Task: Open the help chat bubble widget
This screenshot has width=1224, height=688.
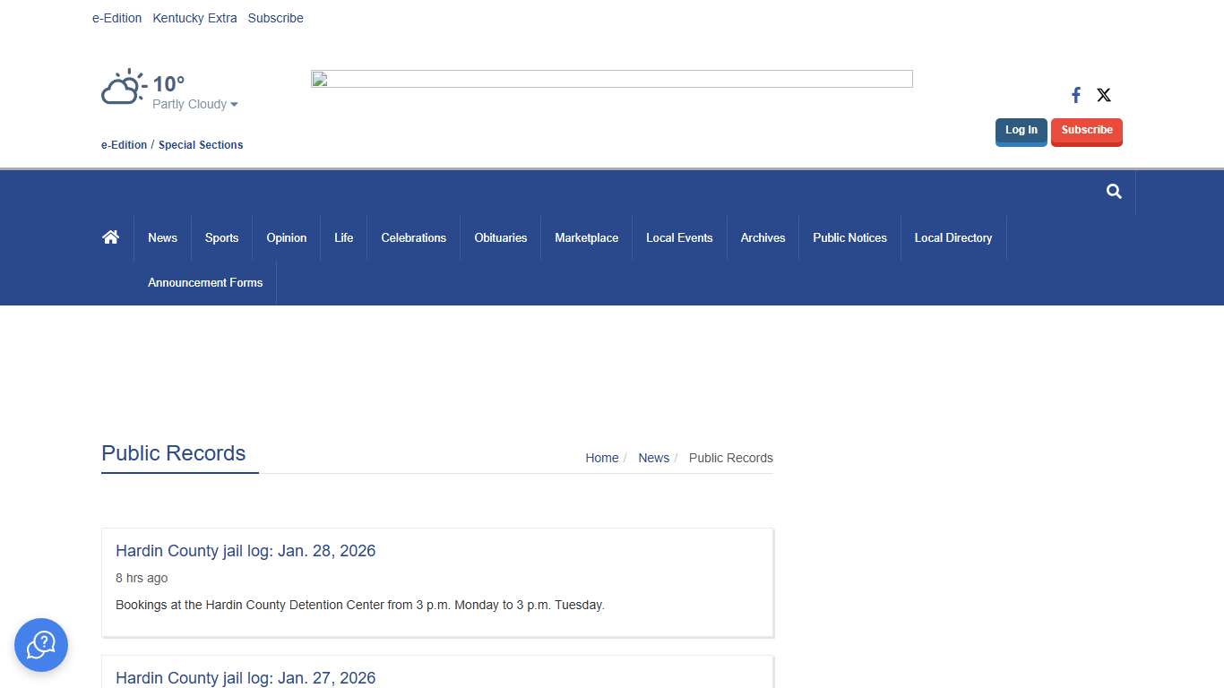Action: click(x=41, y=645)
